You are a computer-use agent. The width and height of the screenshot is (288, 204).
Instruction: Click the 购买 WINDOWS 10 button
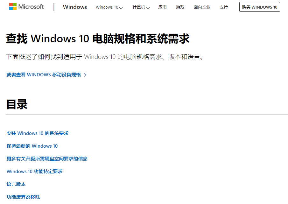pos(259,7)
